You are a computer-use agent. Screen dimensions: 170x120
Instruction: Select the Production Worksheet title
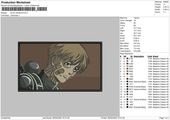(16, 2)
